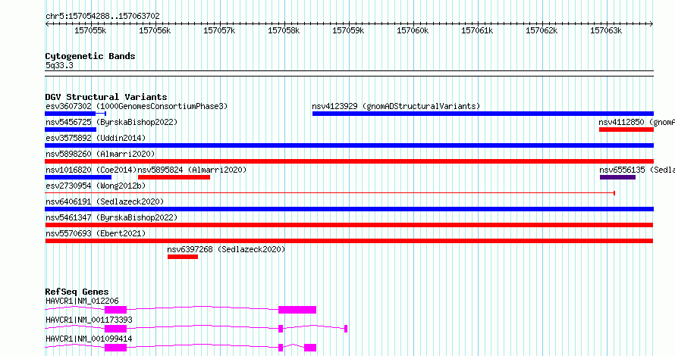The width and height of the screenshot is (675, 356).
Task: Click the 157058k ruler position
Action: point(284,30)
